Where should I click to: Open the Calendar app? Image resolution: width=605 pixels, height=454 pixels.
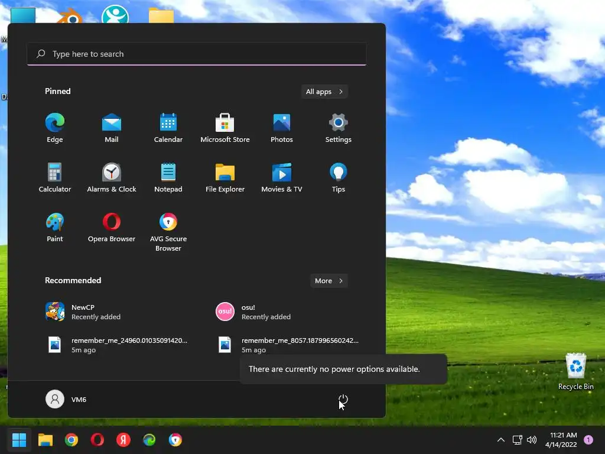[168, 128]
